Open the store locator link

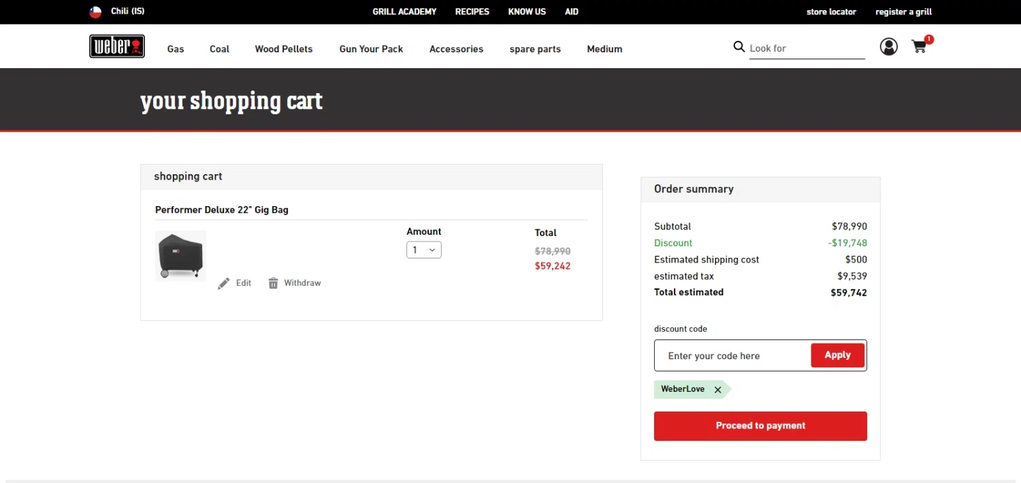[x=831, y=12]
